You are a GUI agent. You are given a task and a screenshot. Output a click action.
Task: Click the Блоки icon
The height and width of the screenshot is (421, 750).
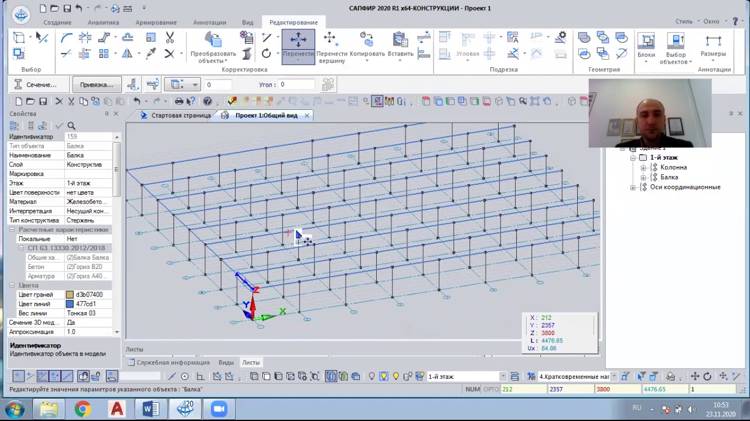[x=646, y=41]
